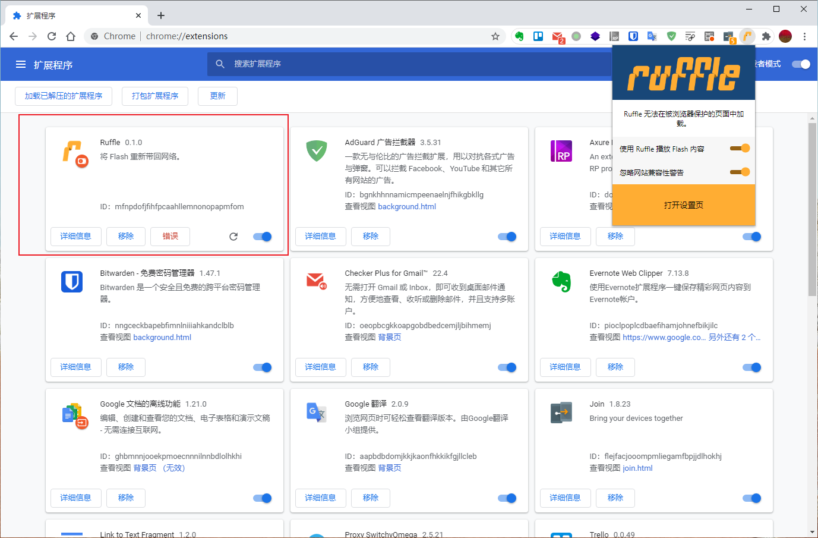Remove the Join extension with 移除
818x538 pixels.
(615, 498)
